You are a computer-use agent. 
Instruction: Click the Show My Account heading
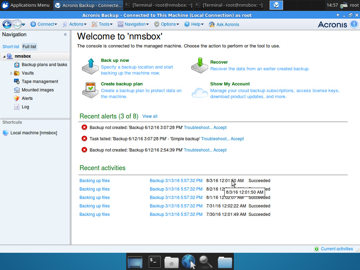coord(230,84)
